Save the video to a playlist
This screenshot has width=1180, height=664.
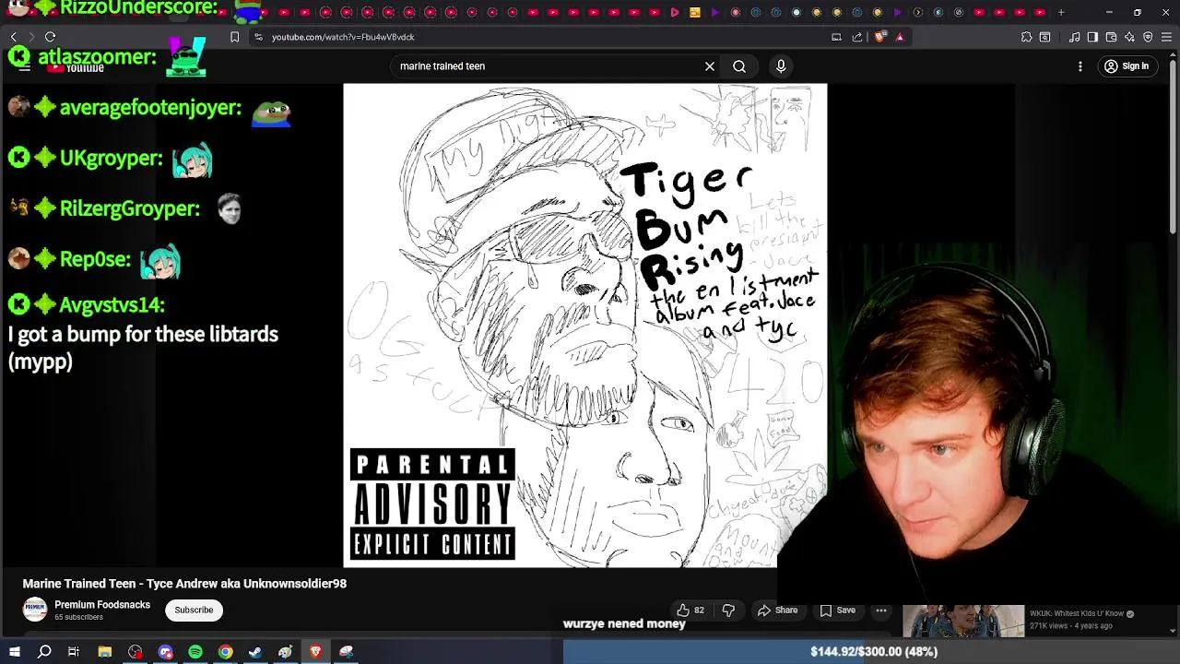coord(837,611)
